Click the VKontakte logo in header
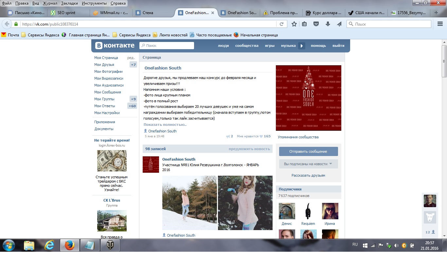The width and height of the screenshot is (447, 255). 115,46
